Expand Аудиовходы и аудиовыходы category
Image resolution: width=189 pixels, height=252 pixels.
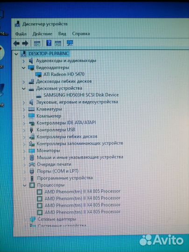click(24, 61)
